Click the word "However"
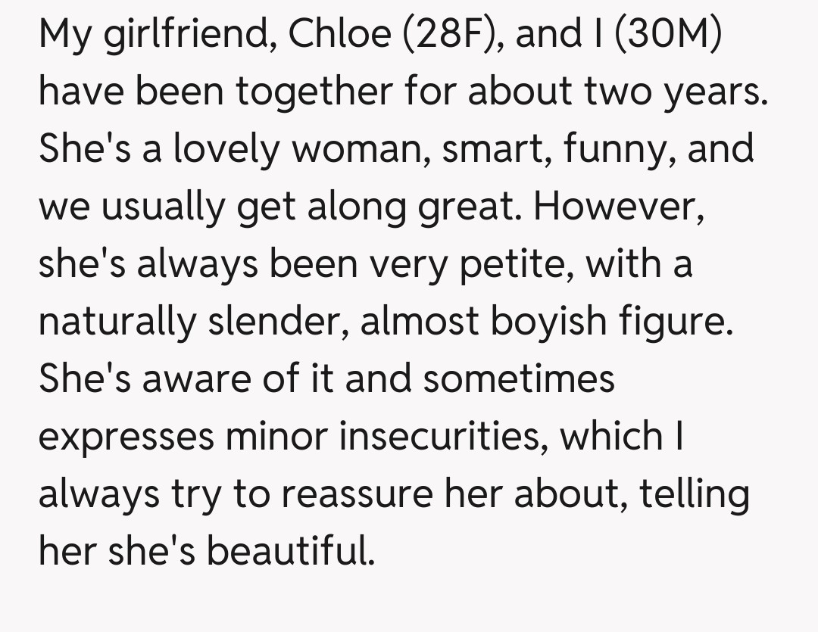This screenshot has width=818, height=632. 620,207
